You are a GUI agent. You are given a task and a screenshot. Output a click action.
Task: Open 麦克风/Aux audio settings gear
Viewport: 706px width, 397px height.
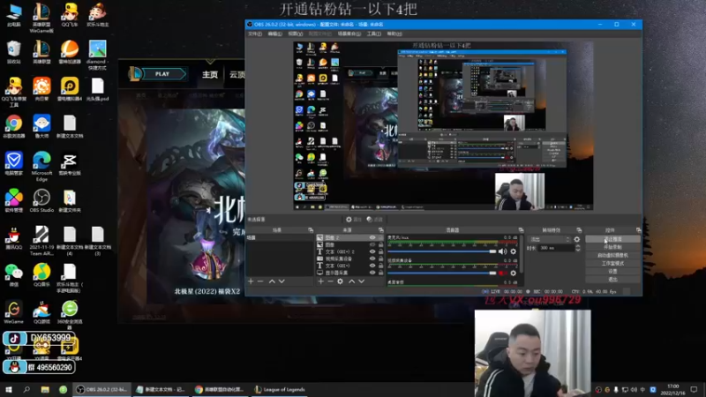[514, 251]
